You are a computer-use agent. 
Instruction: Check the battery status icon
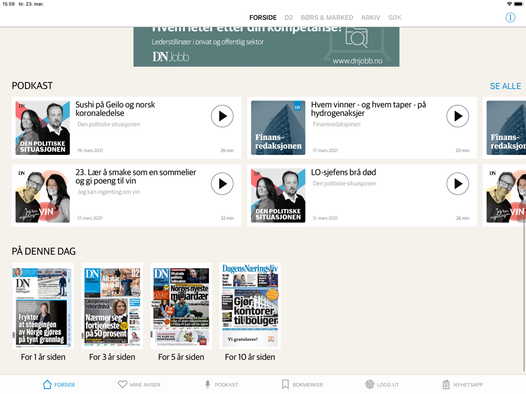[x=518, y=4]
